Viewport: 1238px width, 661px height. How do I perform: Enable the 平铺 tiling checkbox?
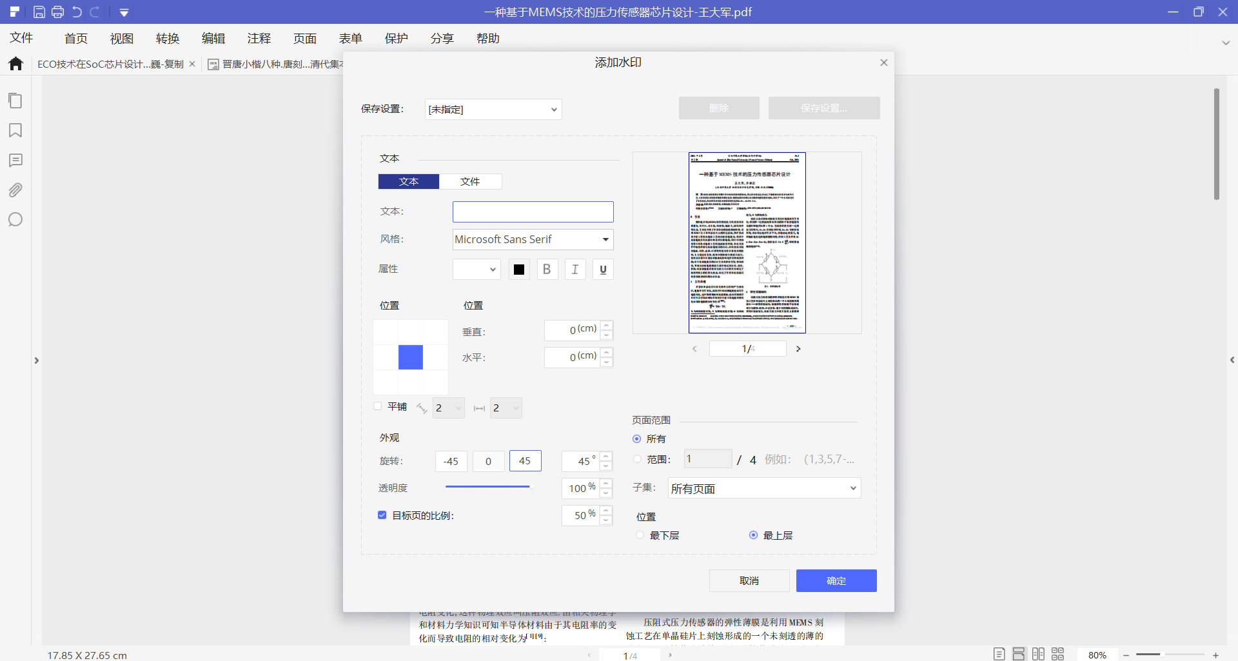378,406
